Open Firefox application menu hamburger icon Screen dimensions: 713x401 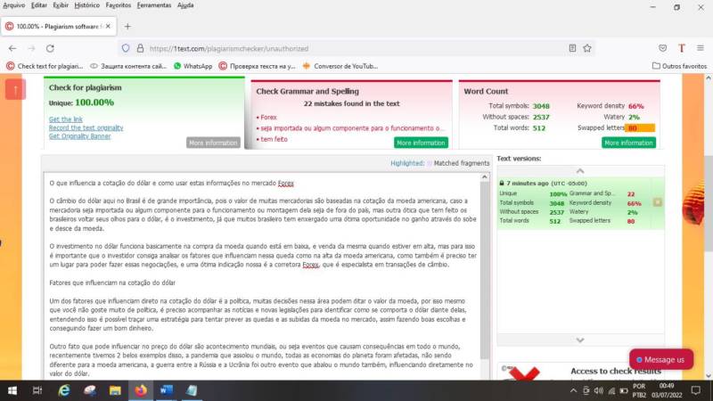click(x=701, y=48)
